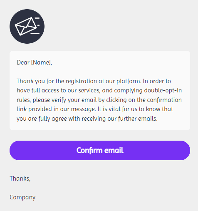Screen dimensions: 198x211
Task: Select the Dear [Name] greeting line
Action: 34,62
